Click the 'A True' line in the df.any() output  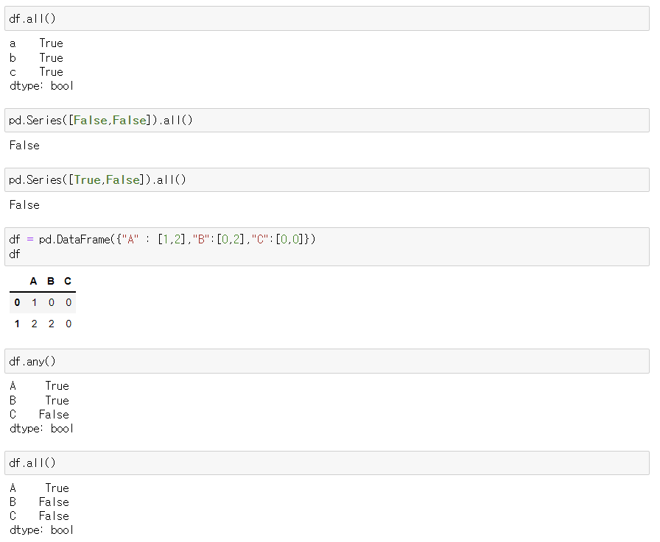click(39, 386)
